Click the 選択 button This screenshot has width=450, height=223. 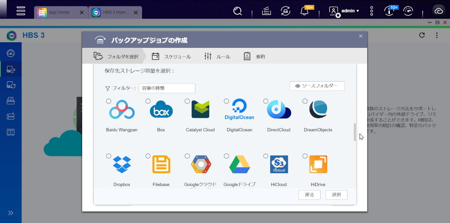336,195
